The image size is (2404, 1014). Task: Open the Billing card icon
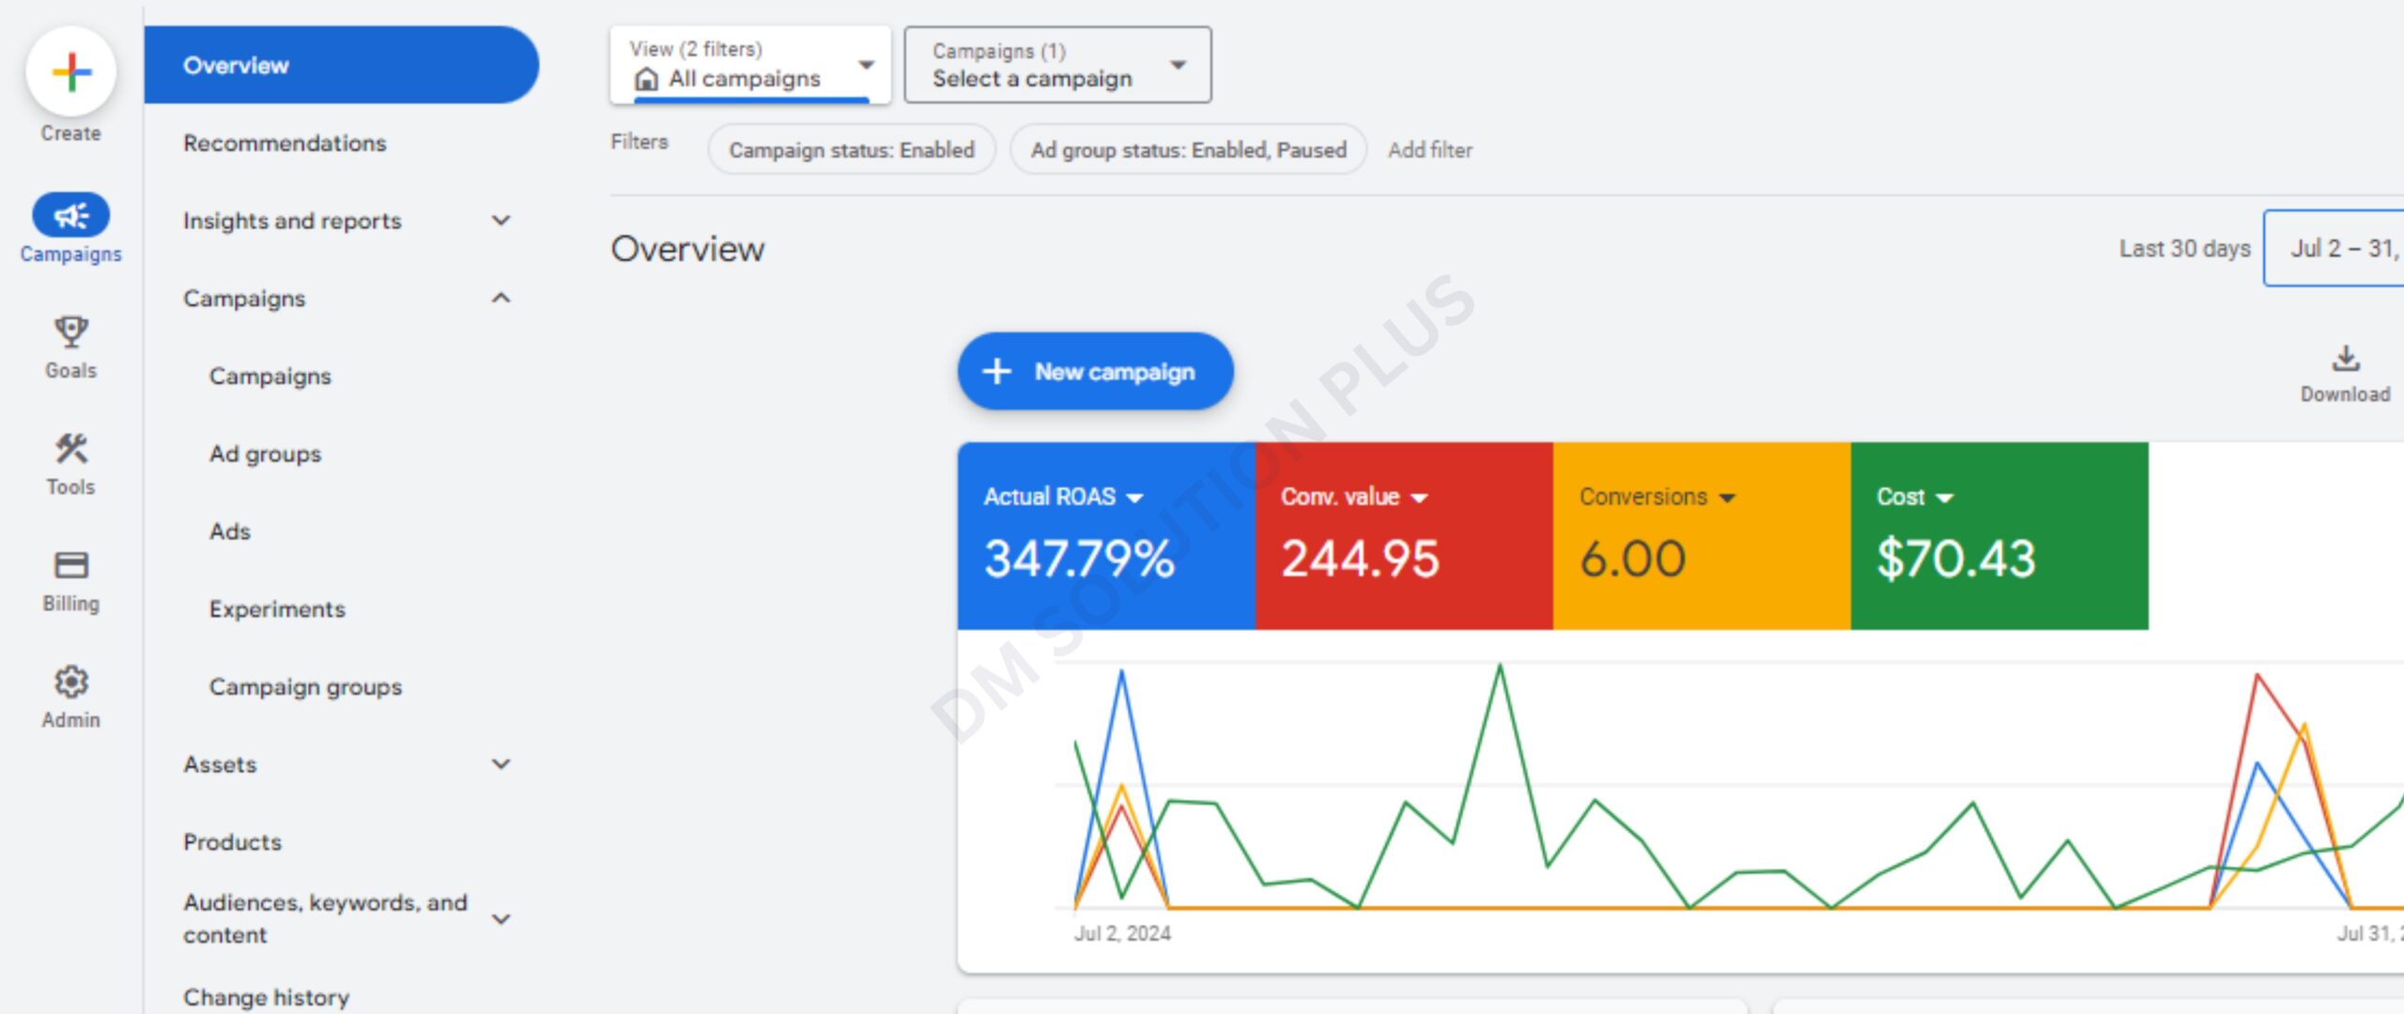pos(70,565)
